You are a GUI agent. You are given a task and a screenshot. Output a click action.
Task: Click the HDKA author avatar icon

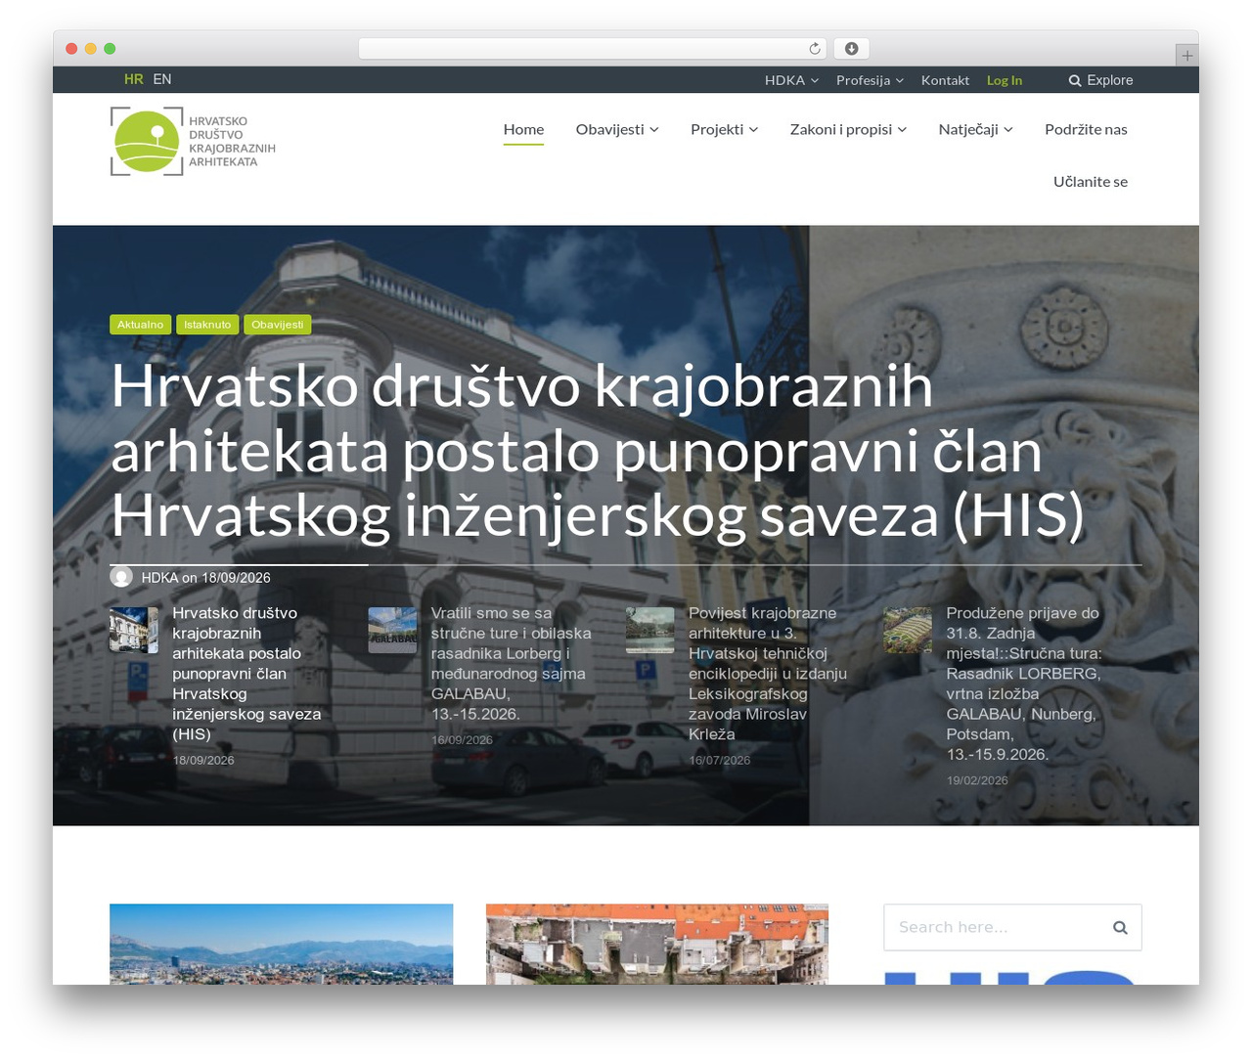[x=121, y=577]
